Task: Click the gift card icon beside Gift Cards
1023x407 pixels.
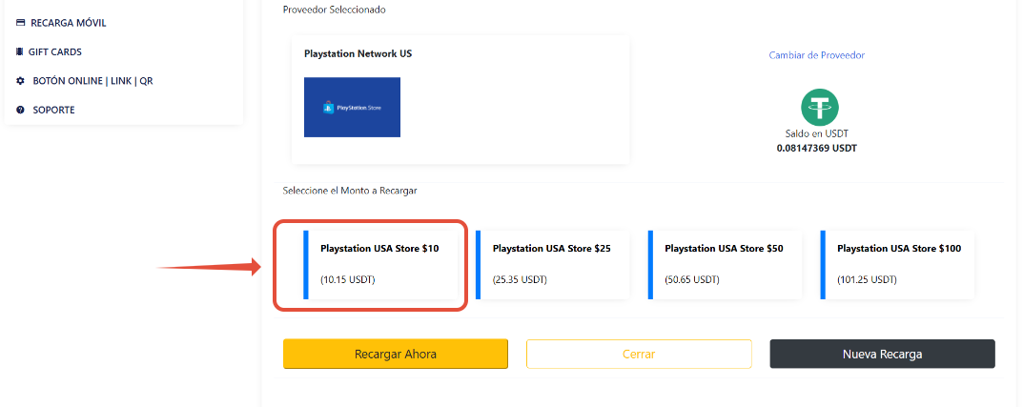Action: [20, 51]
